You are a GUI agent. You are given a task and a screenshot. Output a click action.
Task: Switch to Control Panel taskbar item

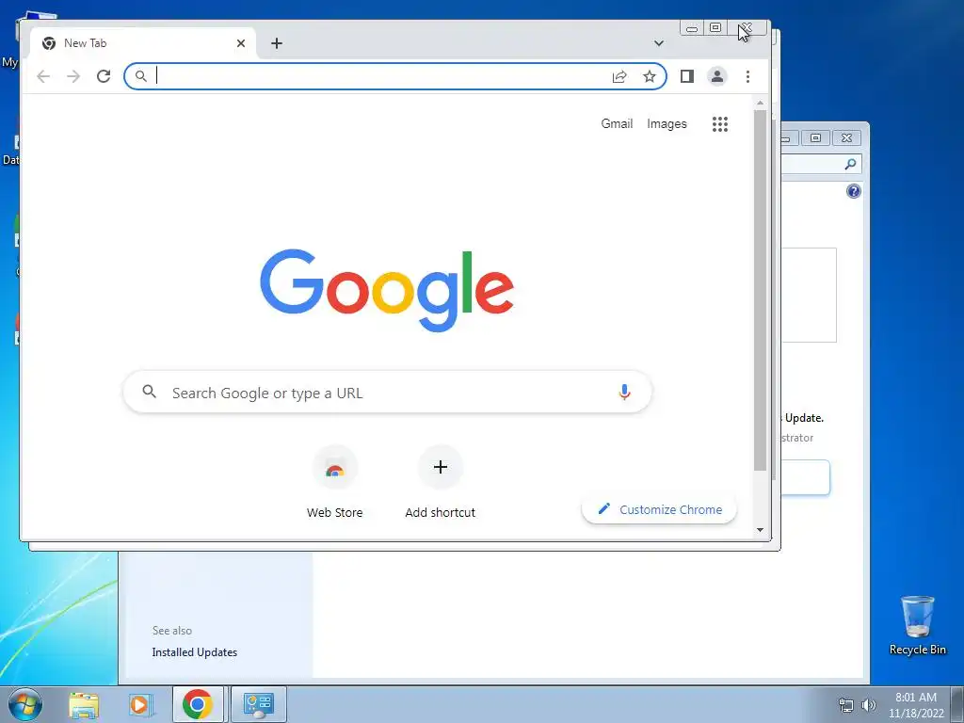pos(258,704)
